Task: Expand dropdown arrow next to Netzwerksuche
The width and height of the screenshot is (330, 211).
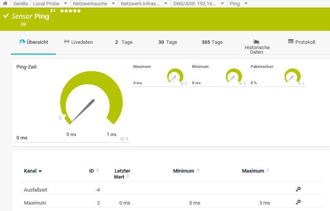Action: click(x=113, y=4)
